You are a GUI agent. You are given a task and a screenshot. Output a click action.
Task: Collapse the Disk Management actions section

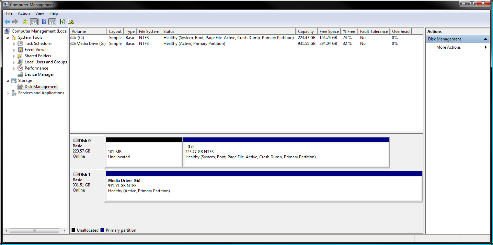pos(486,39)
